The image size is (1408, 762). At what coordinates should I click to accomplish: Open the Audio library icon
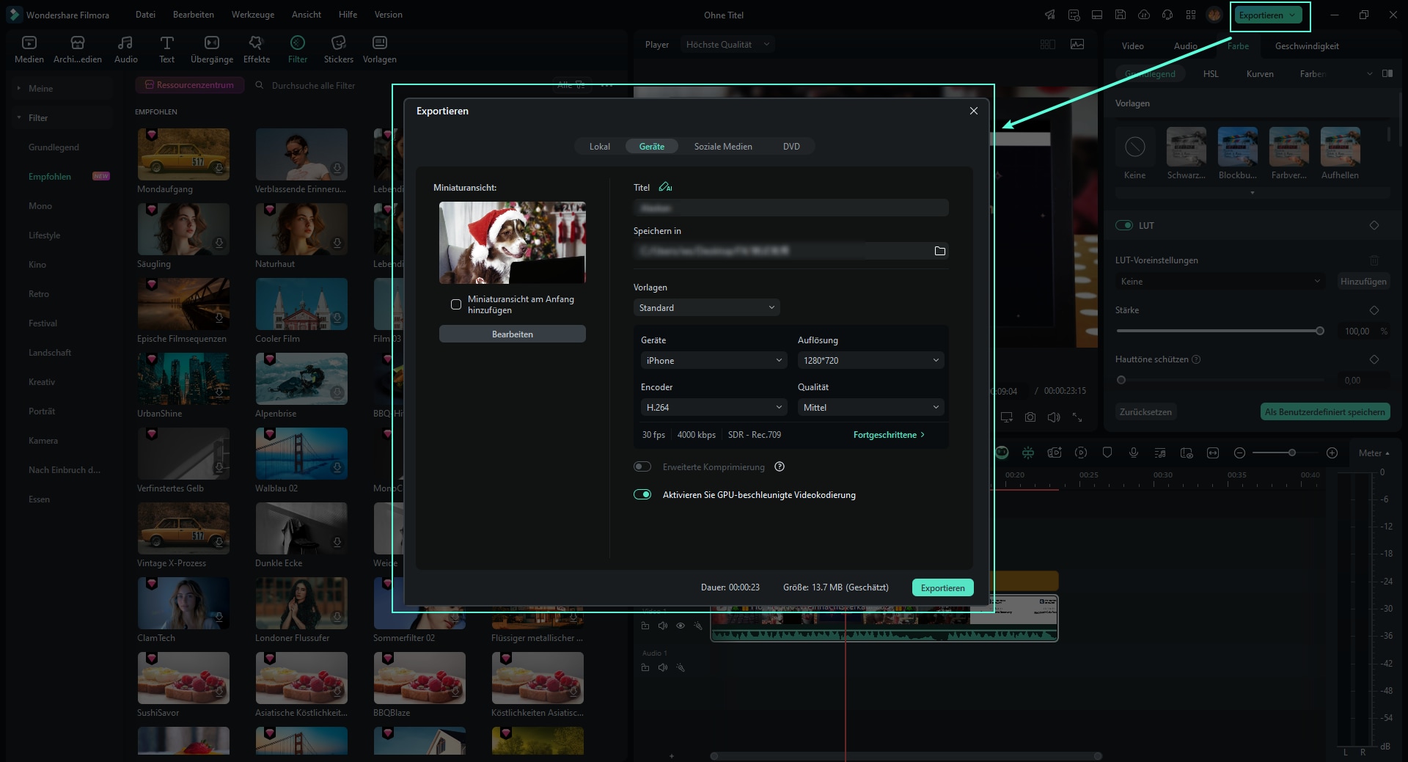(125, 49)
